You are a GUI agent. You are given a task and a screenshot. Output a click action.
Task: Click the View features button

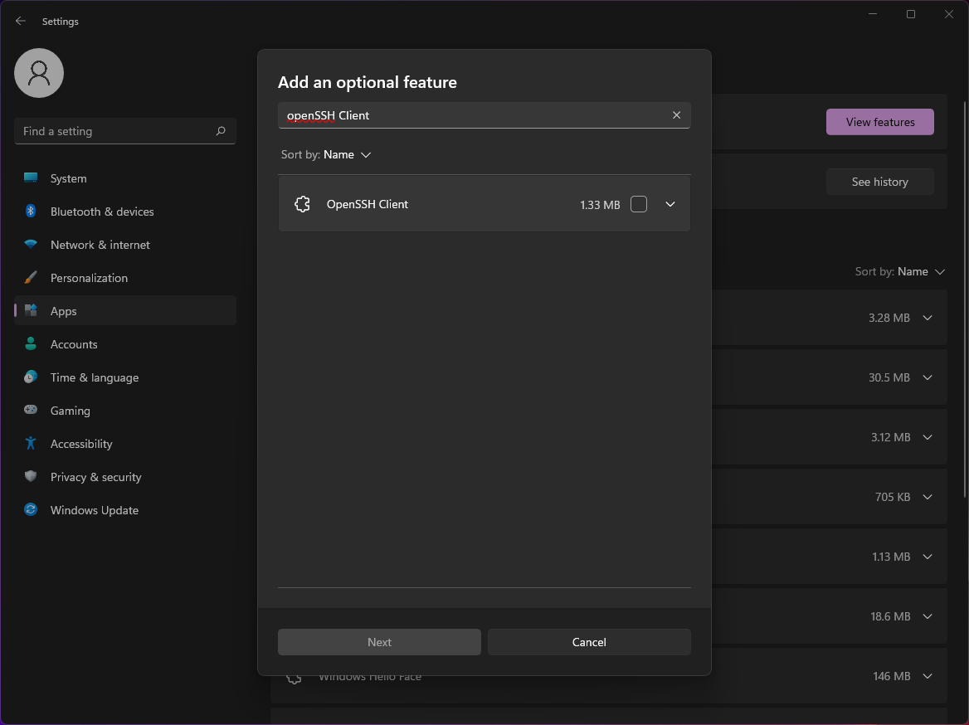tap(880, 122)
